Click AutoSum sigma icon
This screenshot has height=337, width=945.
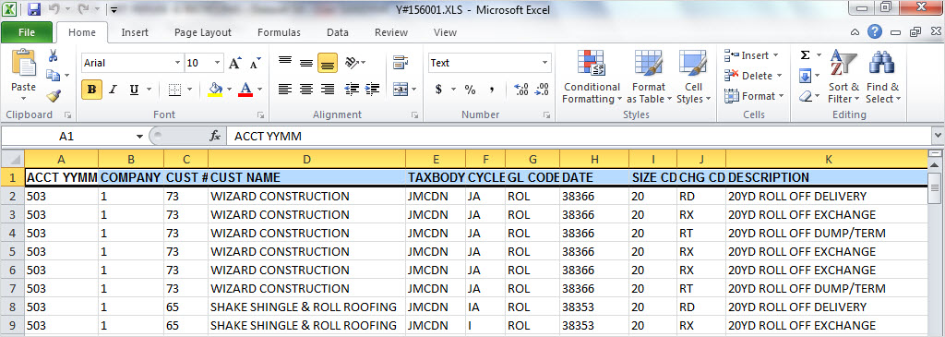tap(805, 55)
